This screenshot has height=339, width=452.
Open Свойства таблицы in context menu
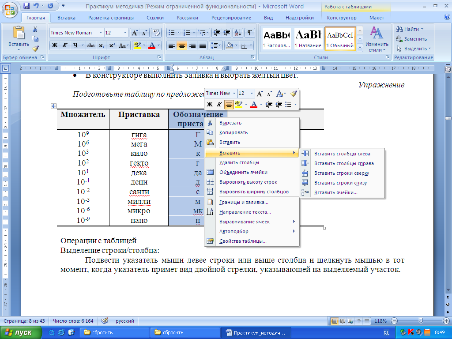(251, 241)
